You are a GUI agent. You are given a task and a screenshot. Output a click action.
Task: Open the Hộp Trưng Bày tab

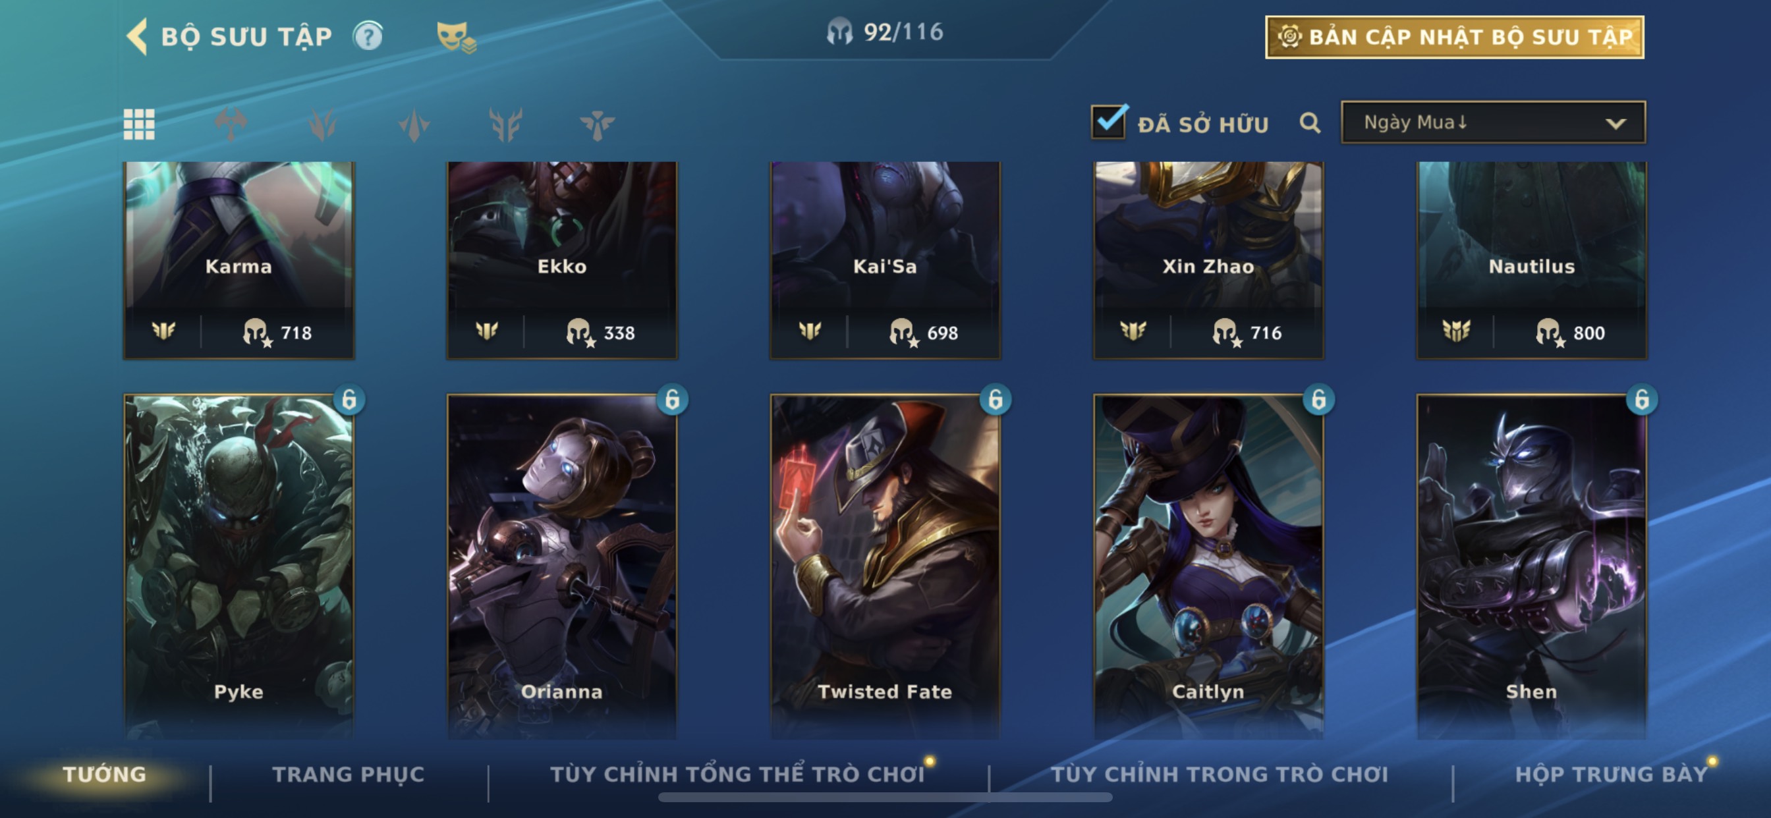click(1612, 774)
